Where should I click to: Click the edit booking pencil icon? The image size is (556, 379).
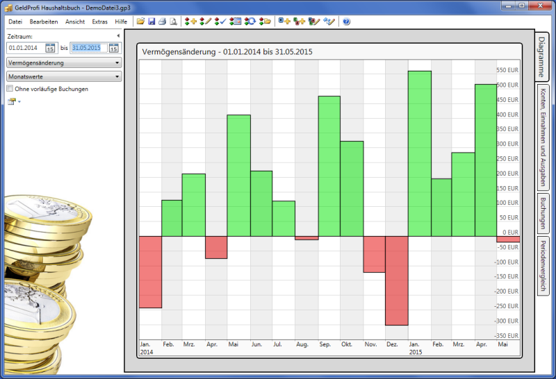[x=205, y=22]
